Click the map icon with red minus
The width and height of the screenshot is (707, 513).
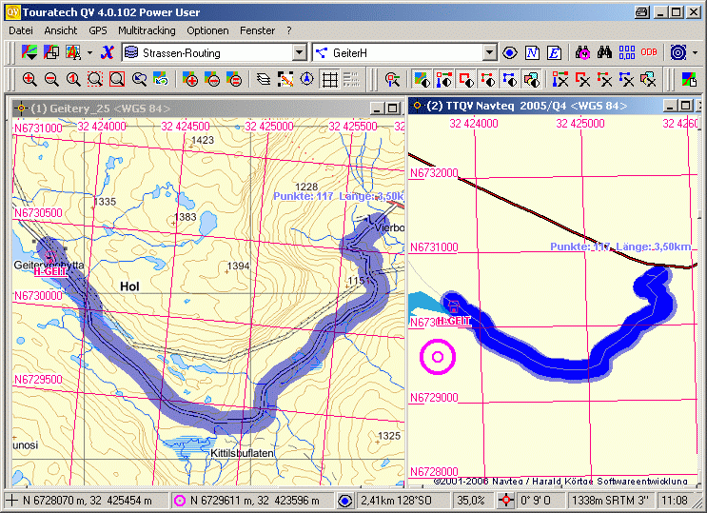tap(212, 80)
